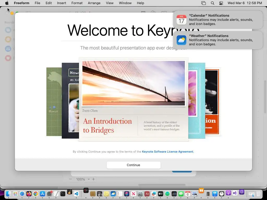Image resolution: width=267 pixels, height=200 pixels.
Task: Open the Help menu
Action: tap(141, 3)
